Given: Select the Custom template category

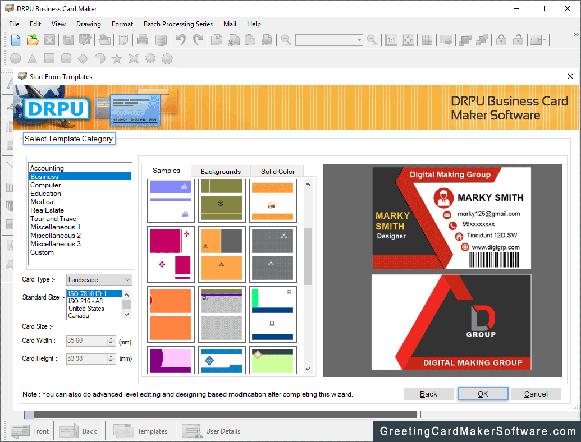Looking at the screenshot, I should (x=80, y=252).
